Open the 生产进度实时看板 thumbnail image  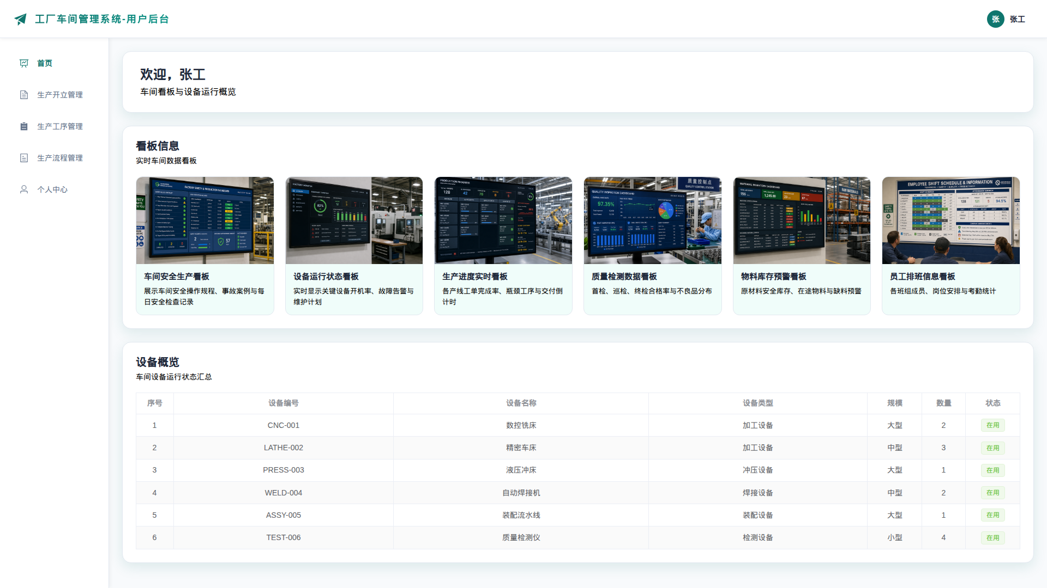[x=503, y=220]
